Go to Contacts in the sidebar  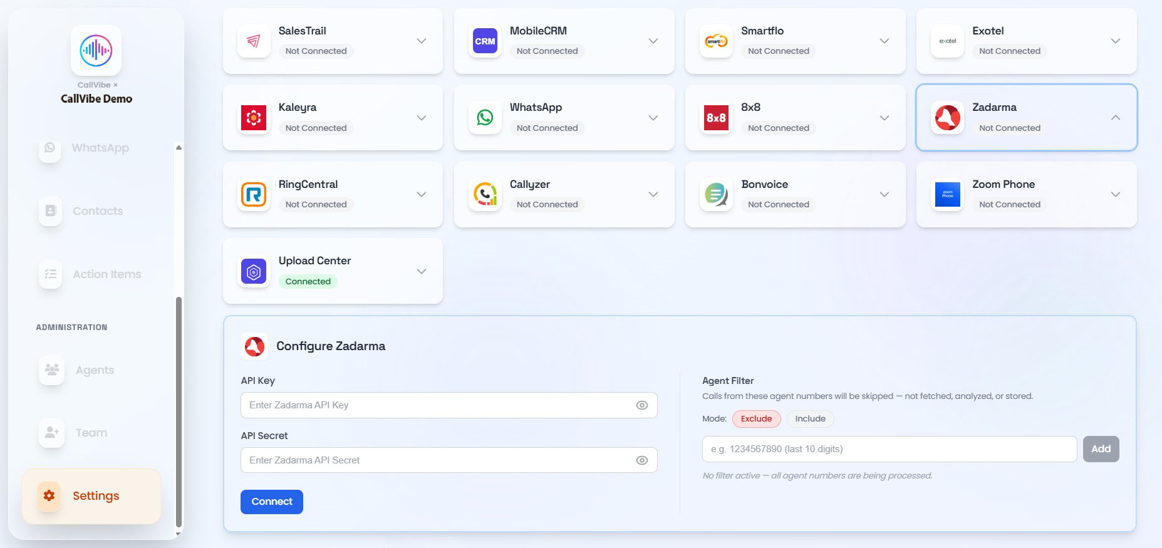[91, 211]
